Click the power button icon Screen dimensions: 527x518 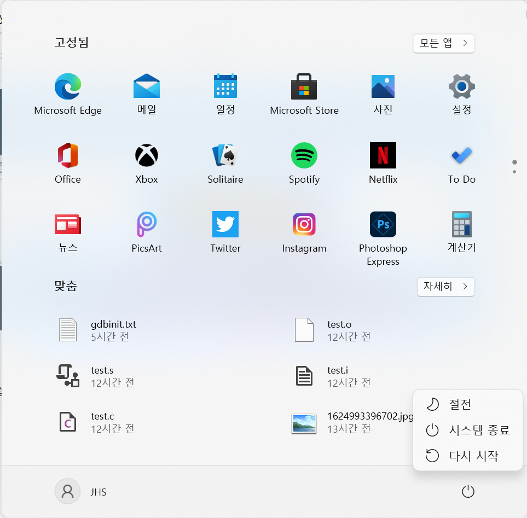click(x=467, y=491)
